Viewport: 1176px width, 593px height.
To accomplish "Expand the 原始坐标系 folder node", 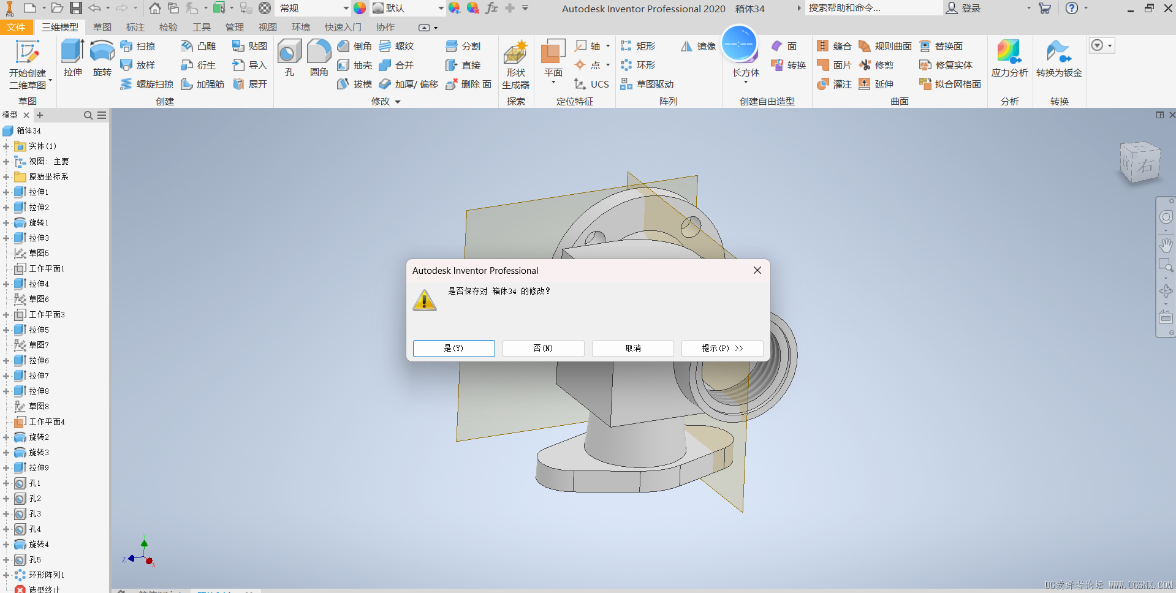I will tap(6, 177).
